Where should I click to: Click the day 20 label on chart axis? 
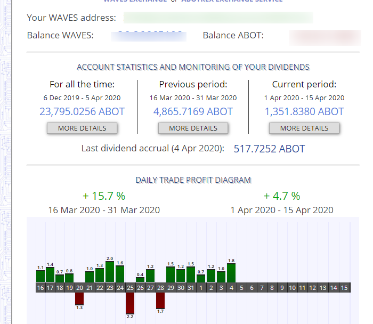(79, 288)
